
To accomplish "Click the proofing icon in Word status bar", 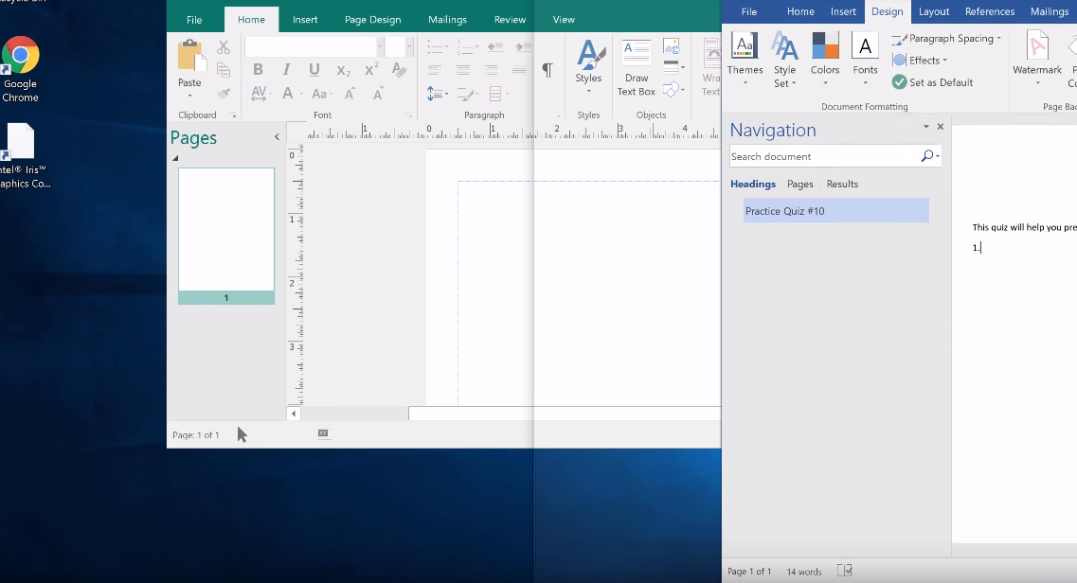I will [x=845, y=571].
